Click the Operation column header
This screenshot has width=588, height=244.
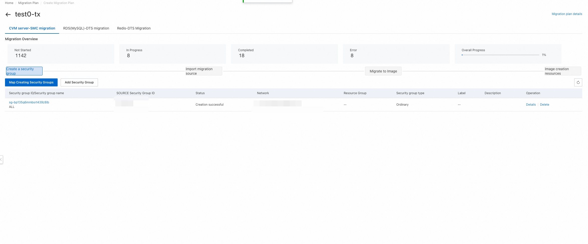pyautogui.click(x=533, y=93)
